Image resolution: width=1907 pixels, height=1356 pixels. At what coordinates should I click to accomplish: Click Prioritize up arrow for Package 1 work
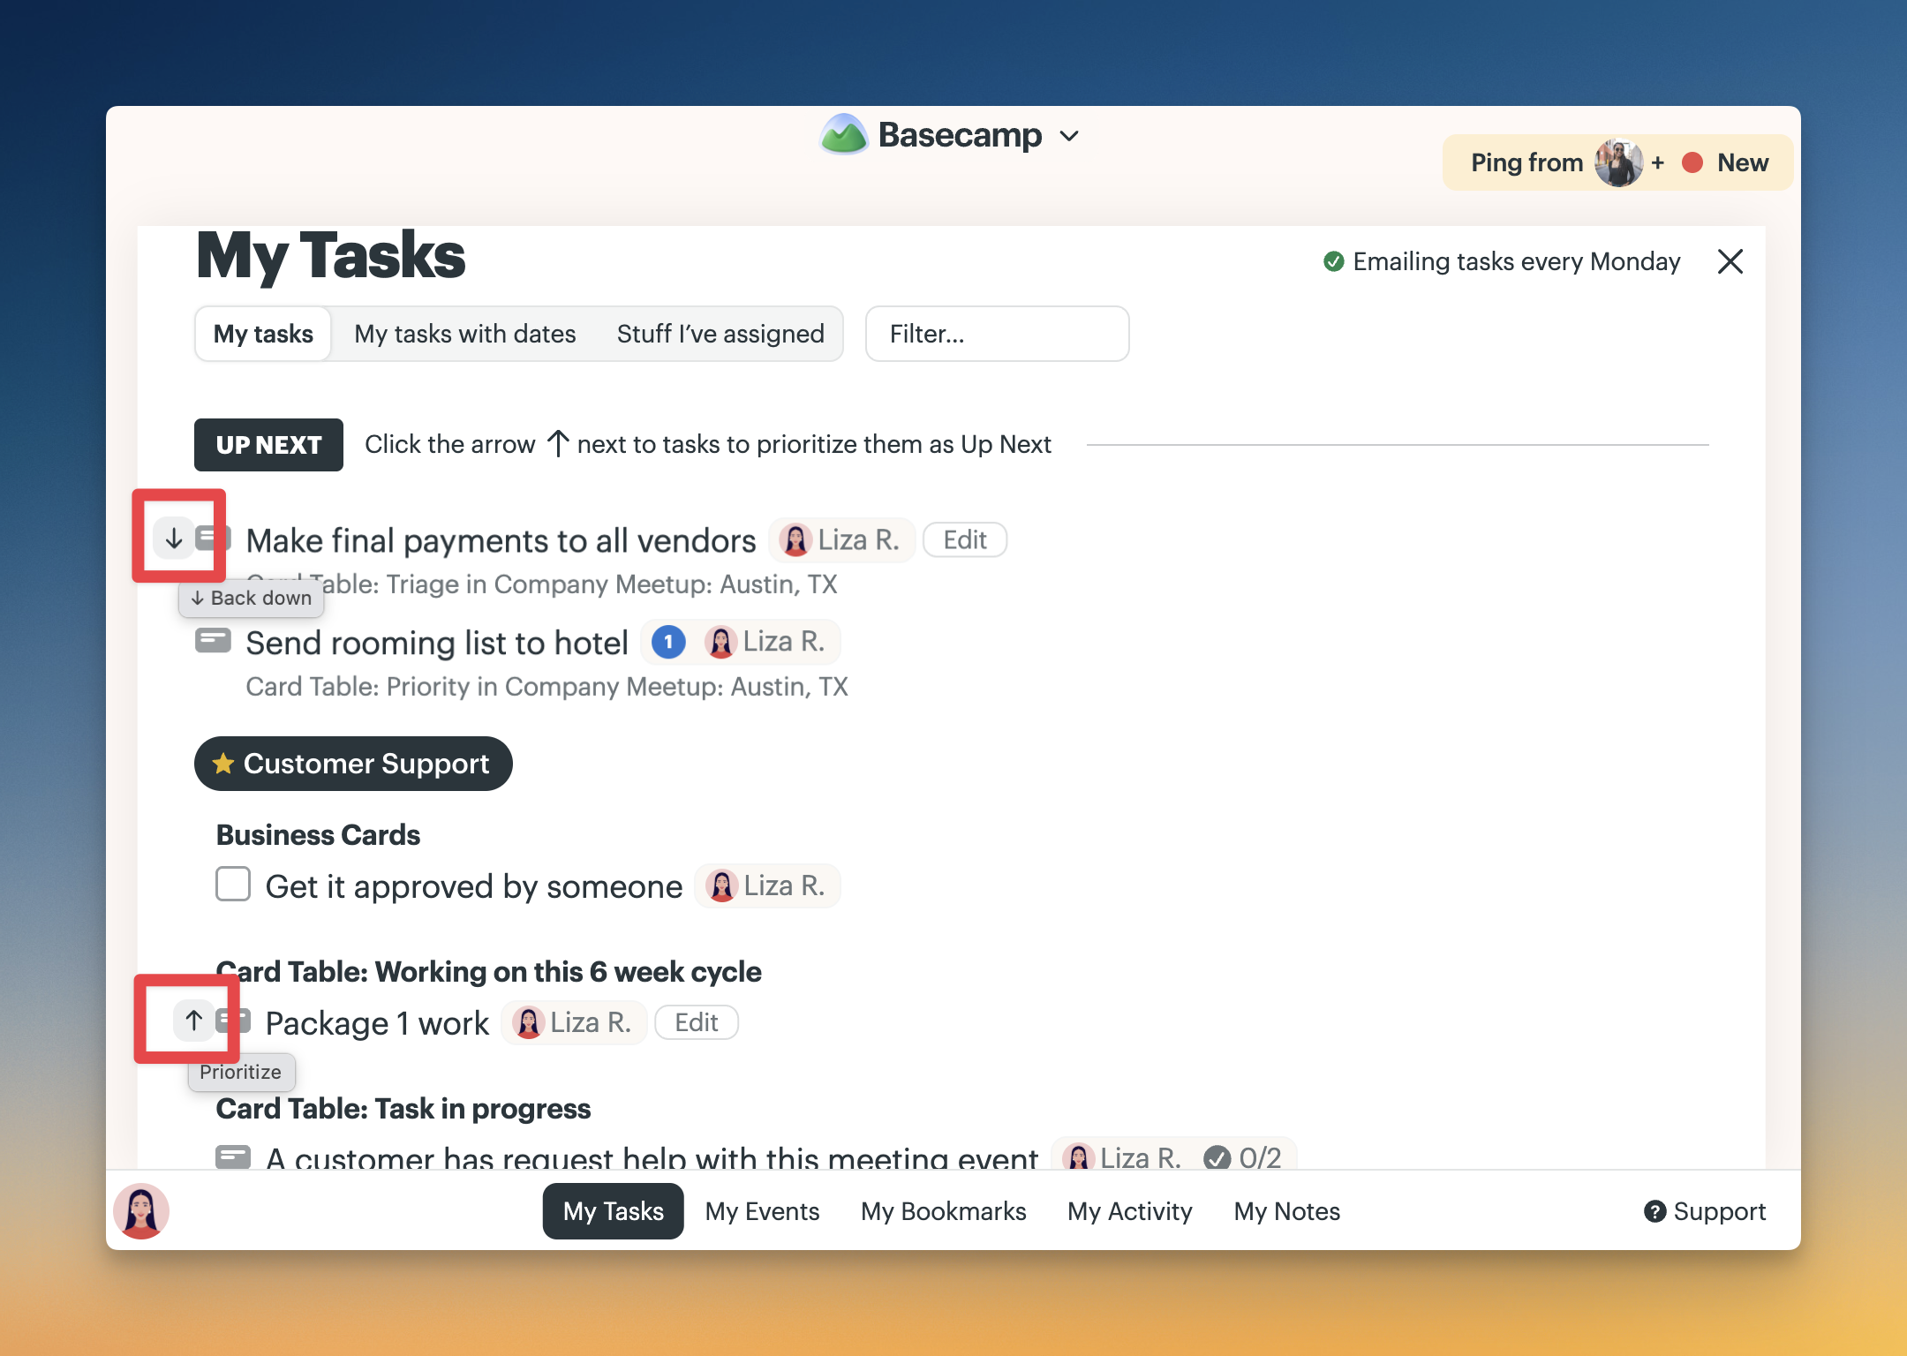click(193, 1021)
